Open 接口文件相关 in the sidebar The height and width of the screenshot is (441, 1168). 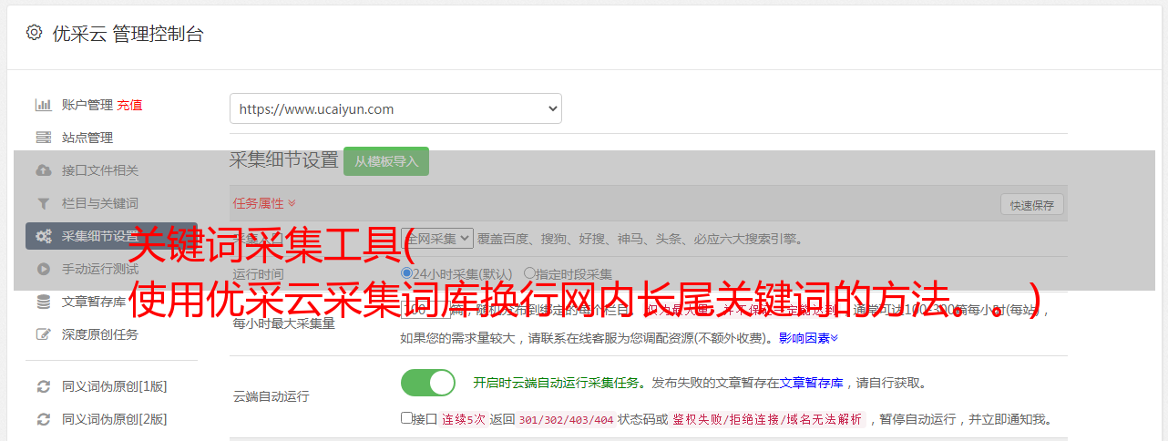pos(100,170)
